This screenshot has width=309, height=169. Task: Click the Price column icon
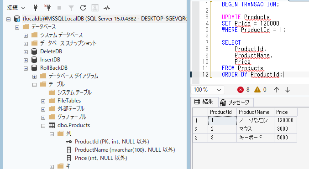69,158
